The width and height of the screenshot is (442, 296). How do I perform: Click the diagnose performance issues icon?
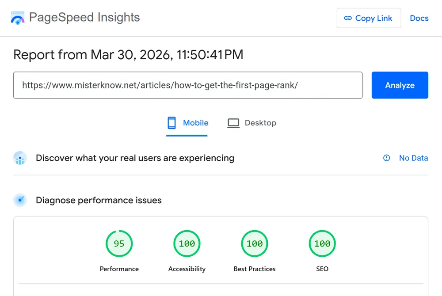(x=20, y=200)
